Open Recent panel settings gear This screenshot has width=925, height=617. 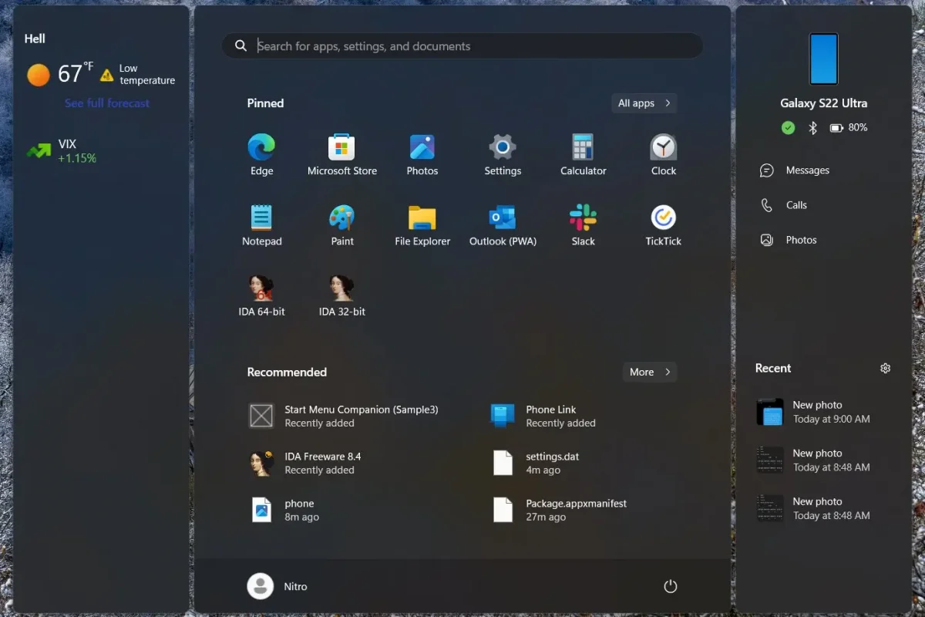click(885, 368)
